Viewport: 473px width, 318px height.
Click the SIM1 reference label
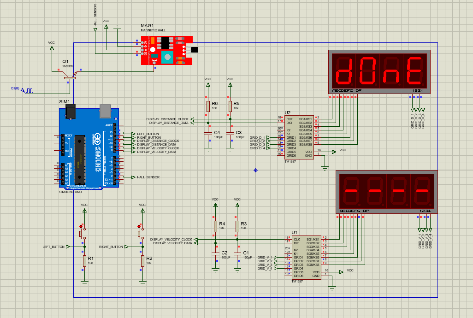pyautogui.click(x=64, y=101)
